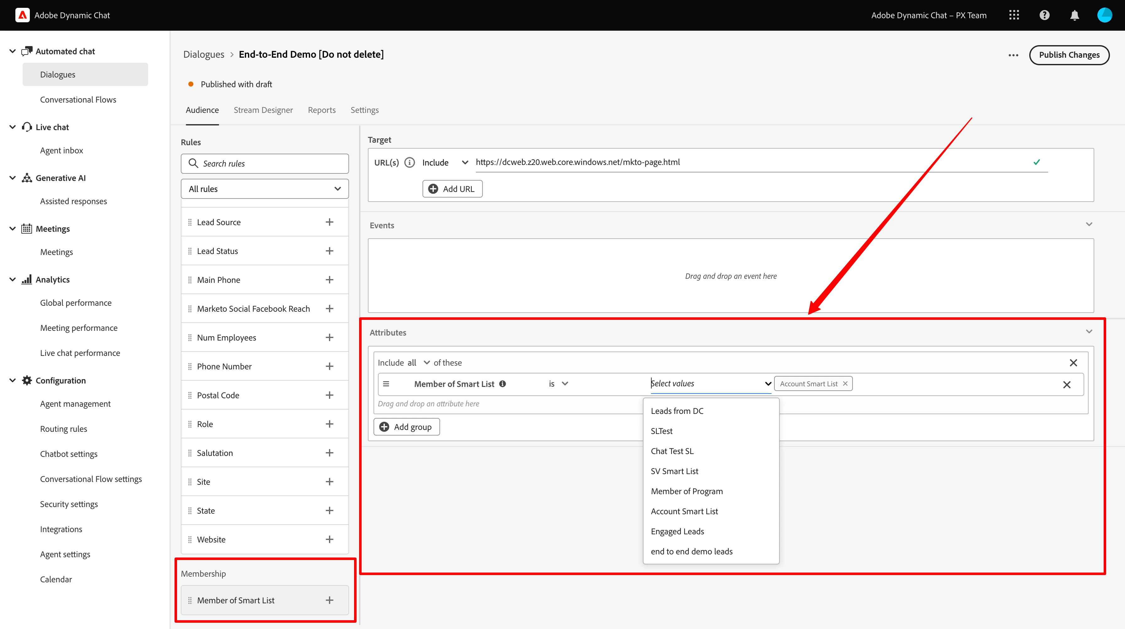Open the app switcher grid icon

point(1014,15)
